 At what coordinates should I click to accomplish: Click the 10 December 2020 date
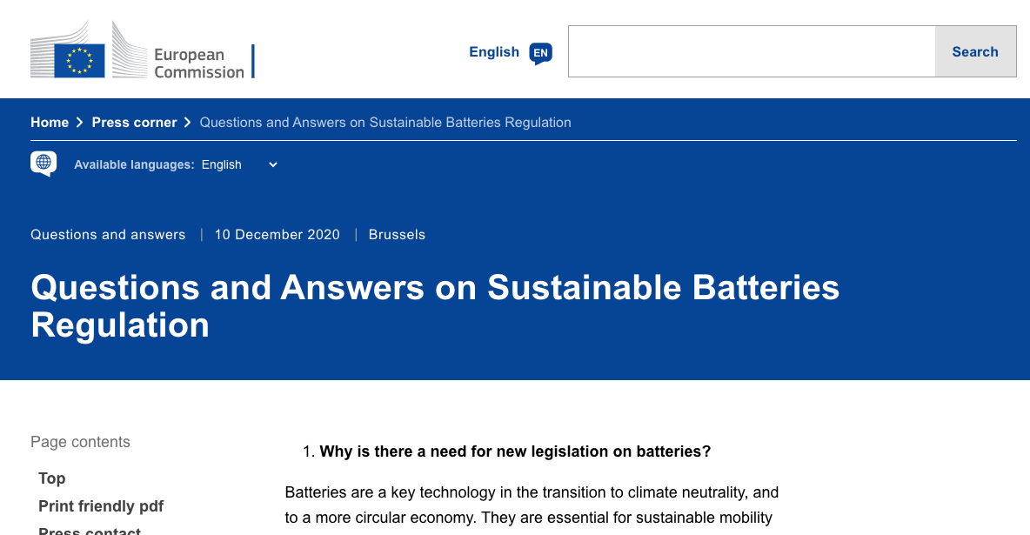click(x=277, y=235)
